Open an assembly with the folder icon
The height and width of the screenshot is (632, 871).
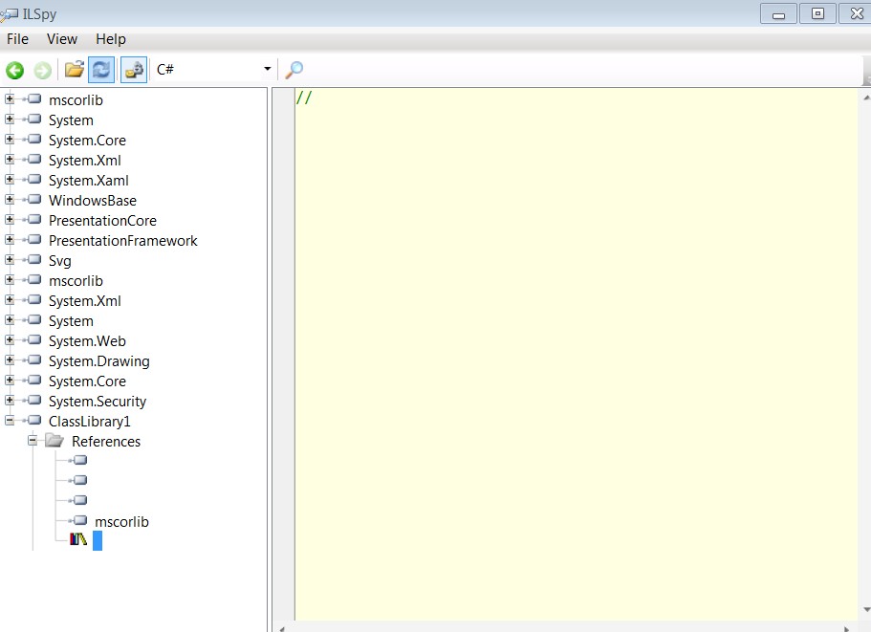click(x=74, y=69)
